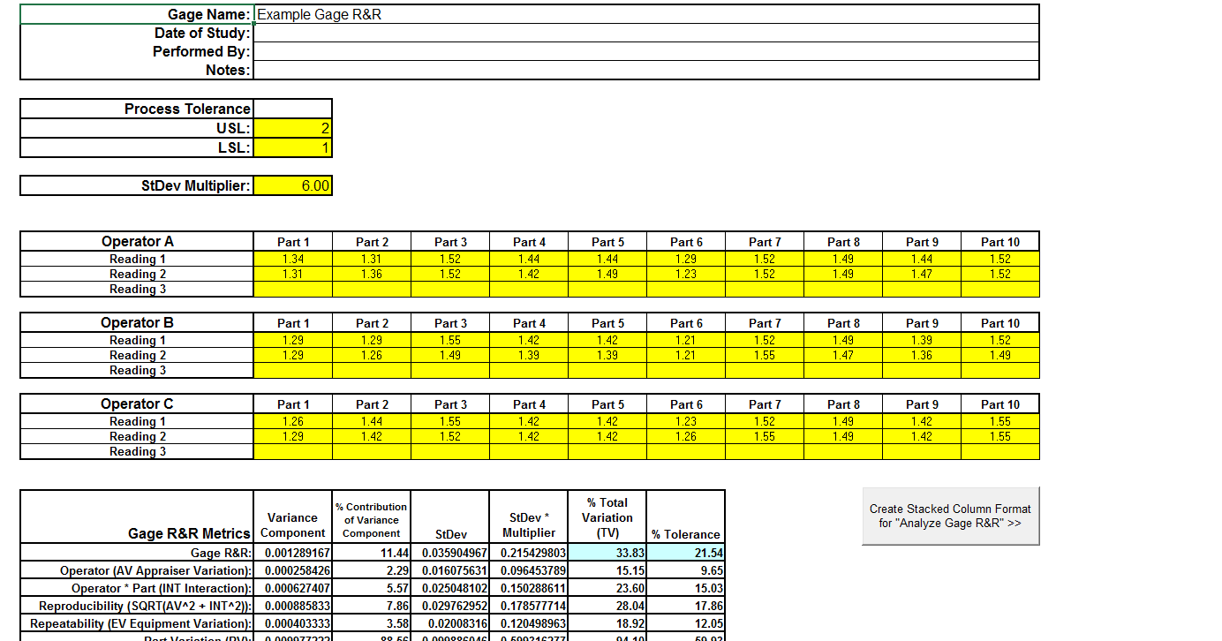Click the StDev Multiplier cell showing 6.00
1222x641 pixels.
click(x=293, y=185)
